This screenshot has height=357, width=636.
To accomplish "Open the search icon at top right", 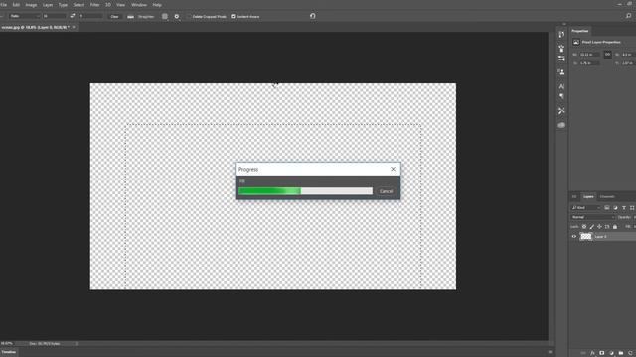I will [628, 16].
